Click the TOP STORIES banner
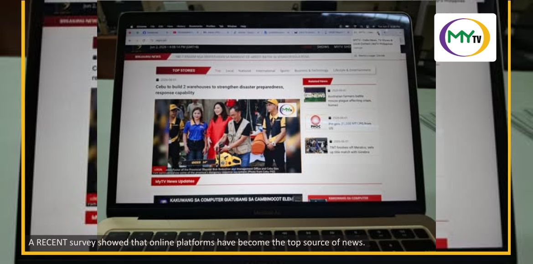The width and height of the screenshot is (533, 264). (x=184, y=71)
